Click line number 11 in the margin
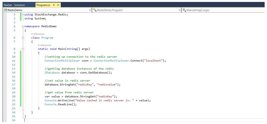Viewport: 267px width, 124px height. click(14, 61)
